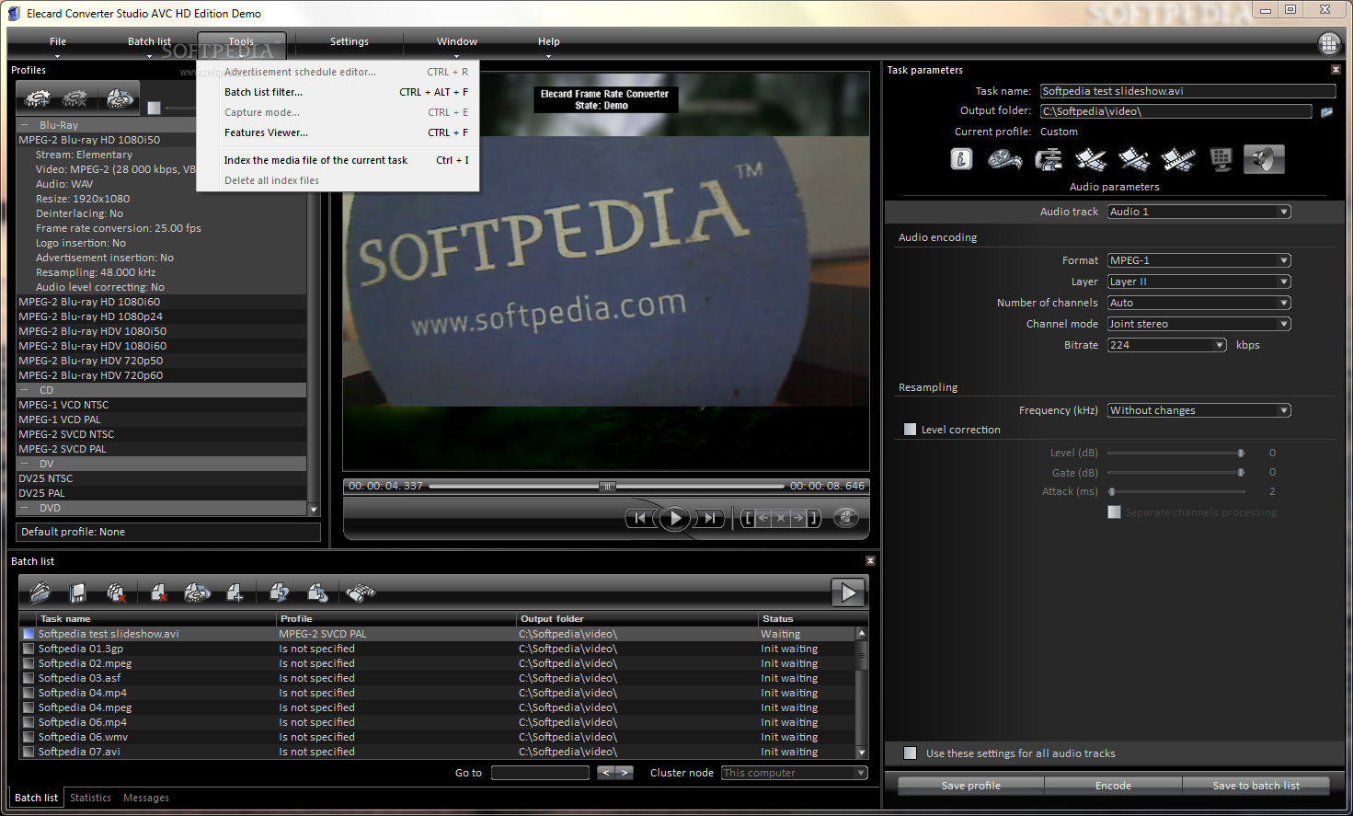Enable Level correction checkbox

(x=910, y=430)
